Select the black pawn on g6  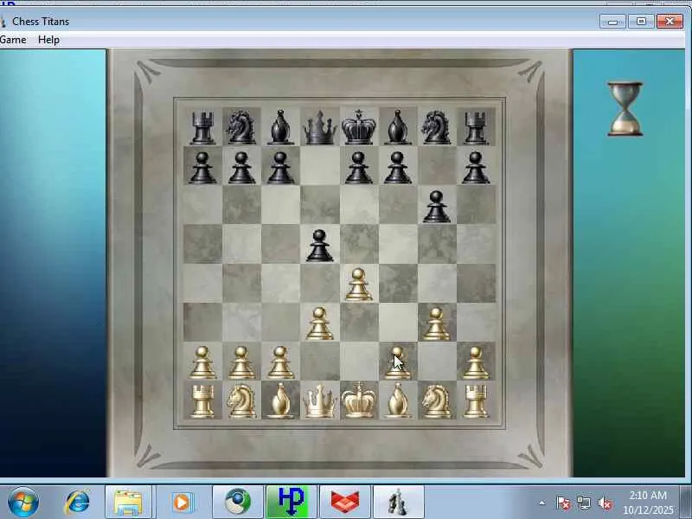437,207
